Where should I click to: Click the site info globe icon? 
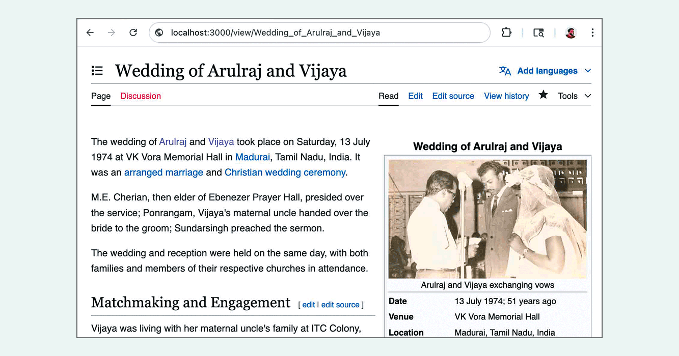[x=159, y=33]
